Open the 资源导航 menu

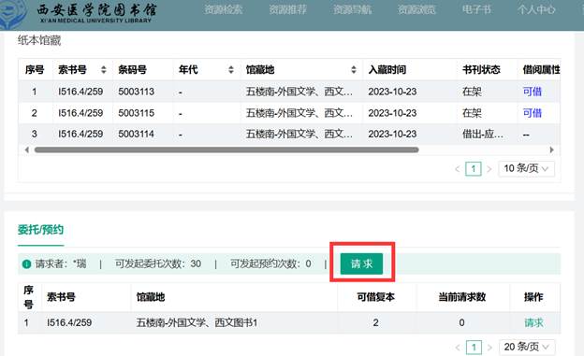point(352,9)
